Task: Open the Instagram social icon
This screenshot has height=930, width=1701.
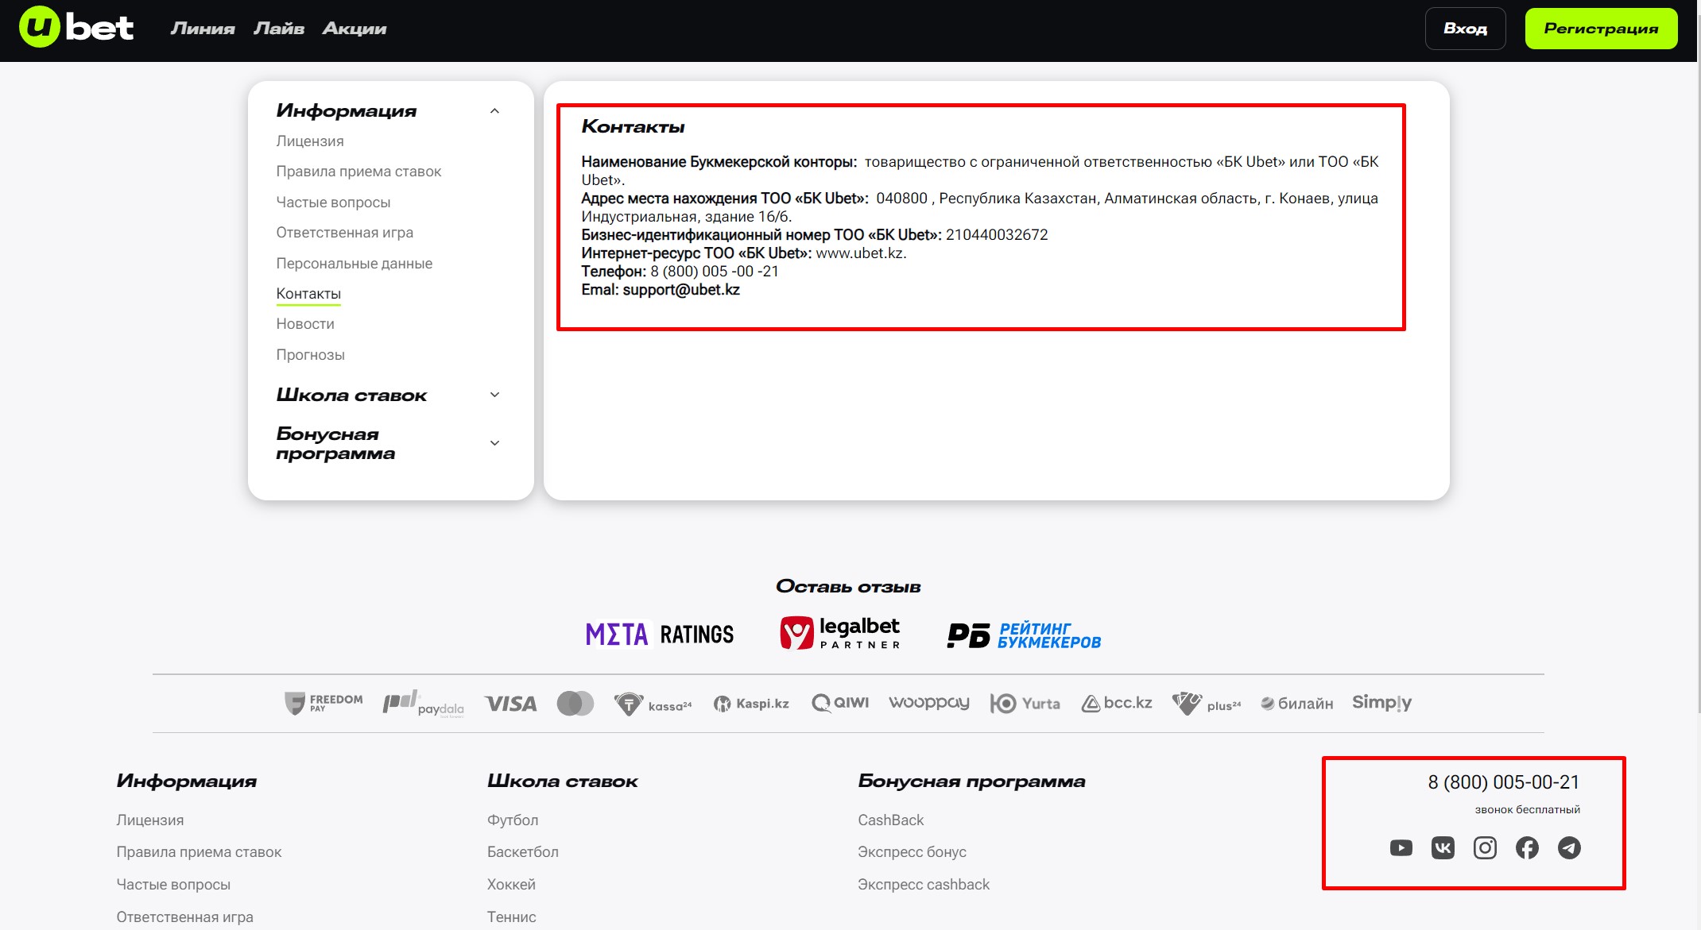Action: (x=1485, y=848)
